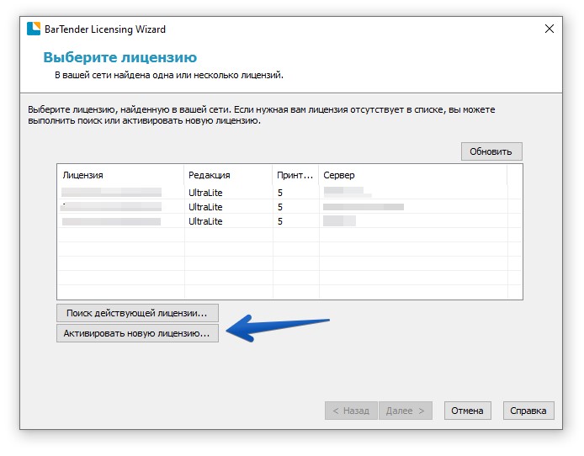Sort by the Лицензия column header
The image size is (584, 456).
tap(119, 175)
